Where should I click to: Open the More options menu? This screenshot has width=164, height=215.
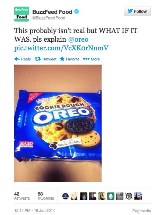pos(92,59)
